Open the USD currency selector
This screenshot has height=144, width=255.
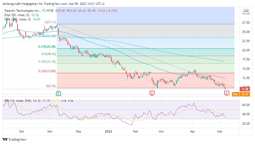(x=246, y=11)
